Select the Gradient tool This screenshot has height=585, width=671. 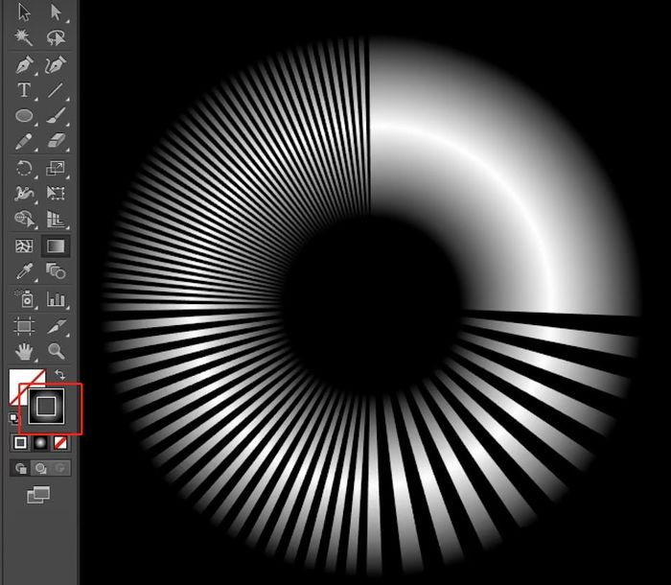point(56,246)
